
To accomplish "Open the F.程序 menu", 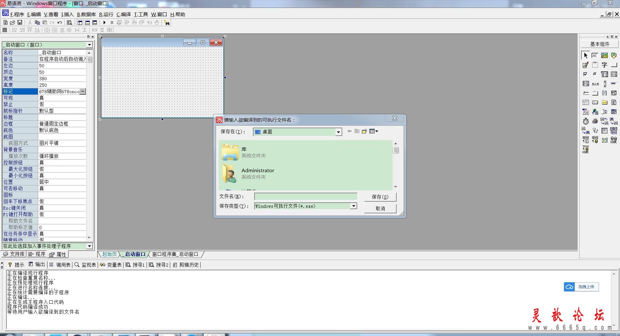I will coord(17,14).
